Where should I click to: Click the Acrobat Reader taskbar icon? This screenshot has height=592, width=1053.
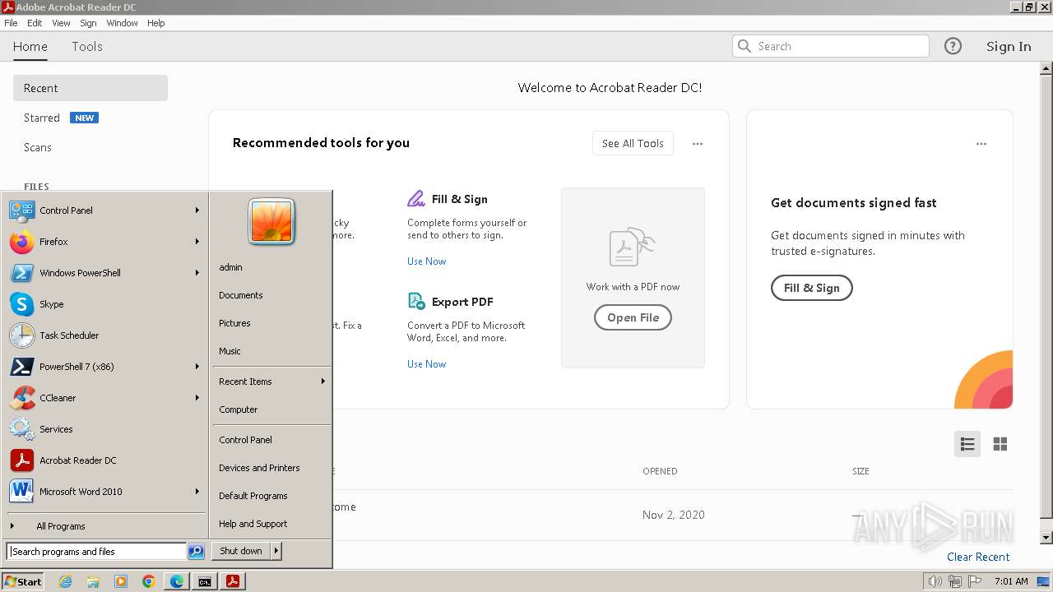[x=233, y=581]
